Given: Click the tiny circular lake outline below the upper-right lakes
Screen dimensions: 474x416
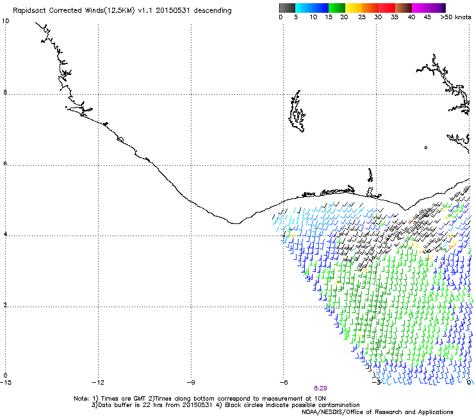Looking at the screenshot, I should (x=425, y=147).
